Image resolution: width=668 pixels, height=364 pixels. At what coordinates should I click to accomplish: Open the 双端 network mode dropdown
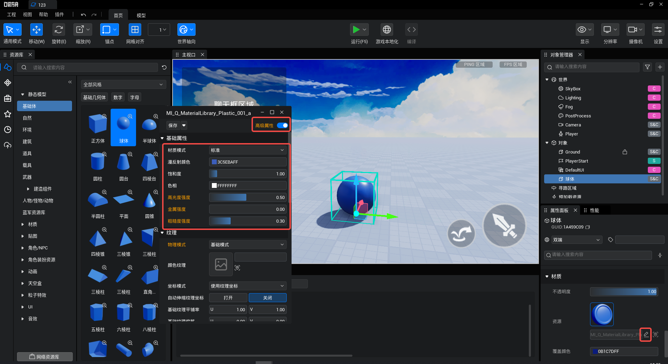(x=576, y=240)
